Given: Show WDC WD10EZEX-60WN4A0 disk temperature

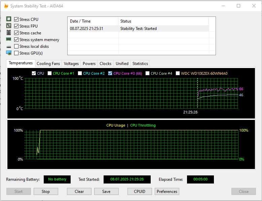Looking at the screenshot, I should (178, 73).
